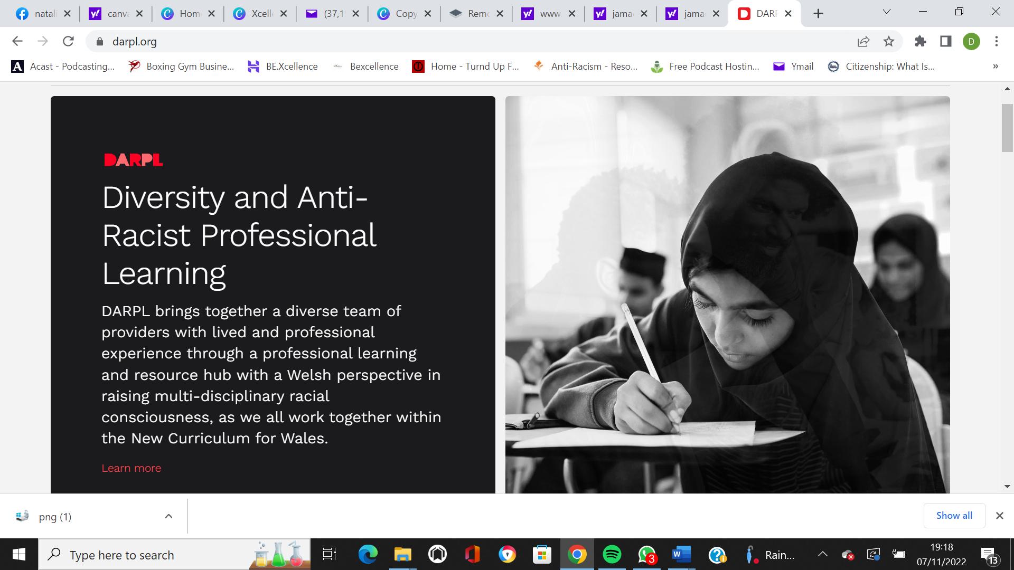Open the tab search dropdown arrow
Image resolution: width=1014 pixels, height=570 pixels.
tap(887, 12)
